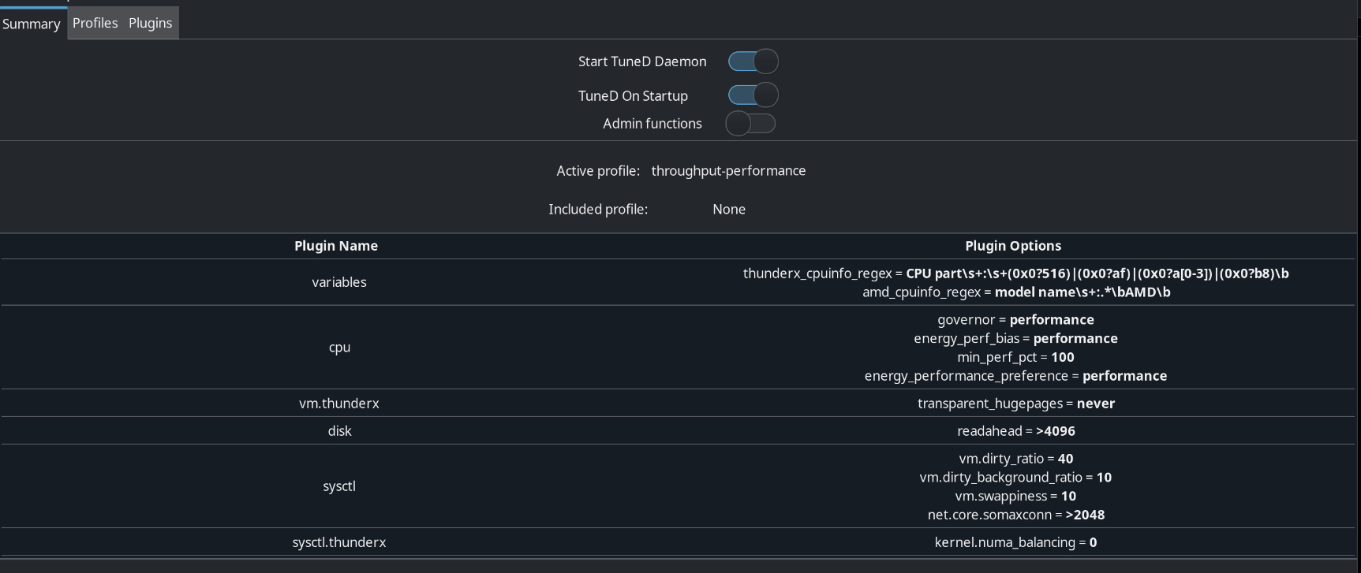Click the readahead = >4096 option
Image resolution: width=1361 pixels, height=573 pixels.
pyautogui.click(x=1015, y=431)
